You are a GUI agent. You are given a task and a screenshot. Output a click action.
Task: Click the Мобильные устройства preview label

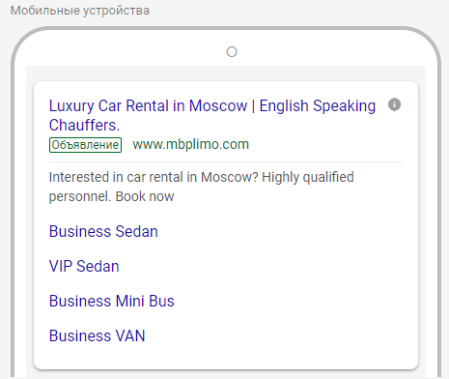80,11
